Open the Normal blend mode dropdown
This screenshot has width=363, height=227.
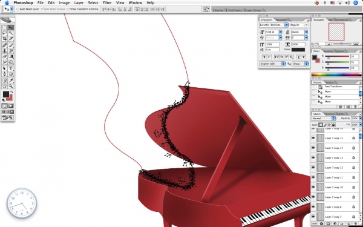tap(324, 119)
